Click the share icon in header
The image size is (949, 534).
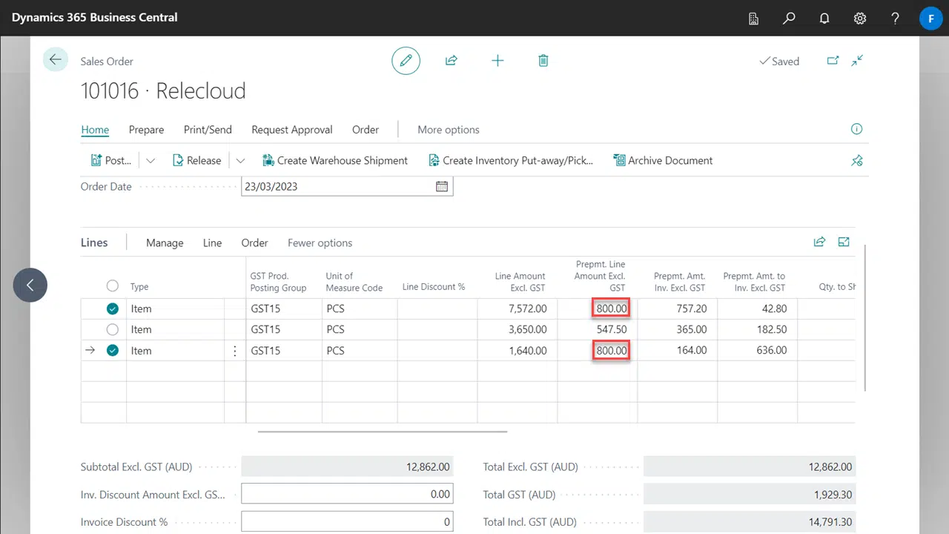click(x=451, y=61)
